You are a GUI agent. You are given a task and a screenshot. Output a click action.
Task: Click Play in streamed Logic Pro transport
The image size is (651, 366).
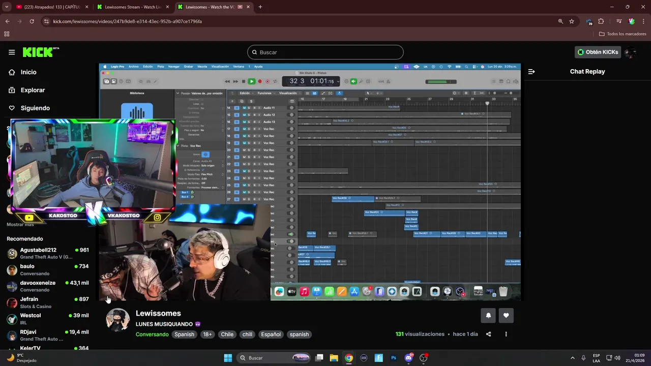251,81
